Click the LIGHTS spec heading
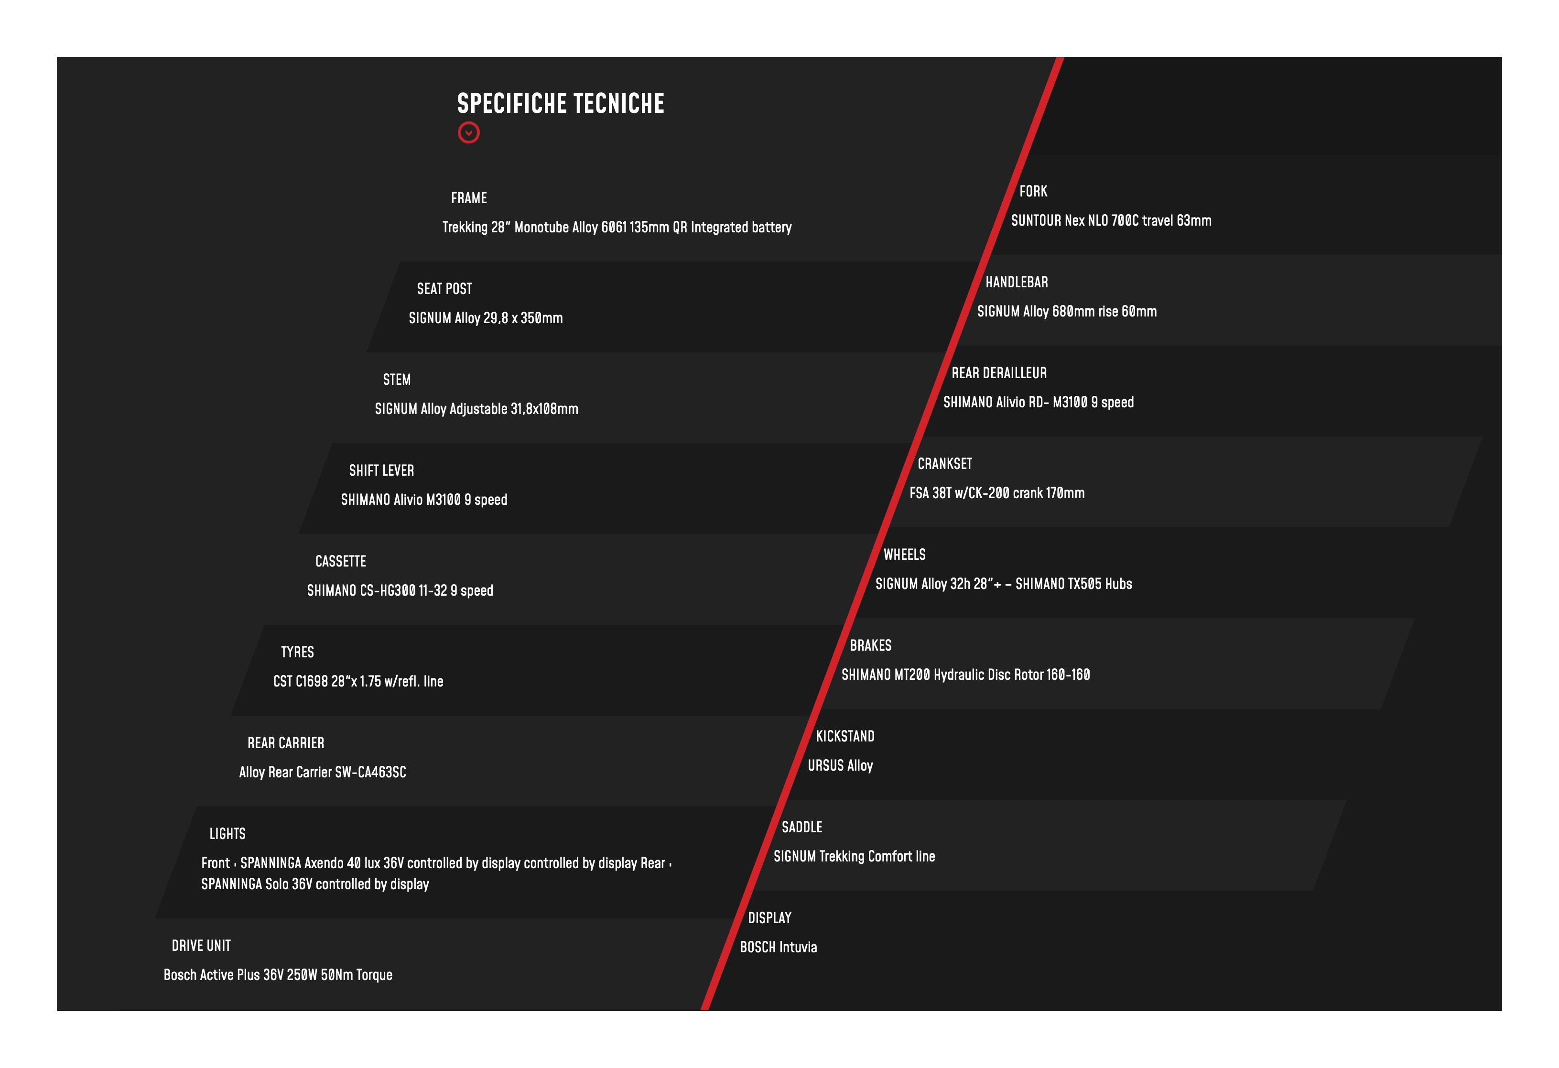The height and width of the screenshot is (1068, 1559). point(227,834)
